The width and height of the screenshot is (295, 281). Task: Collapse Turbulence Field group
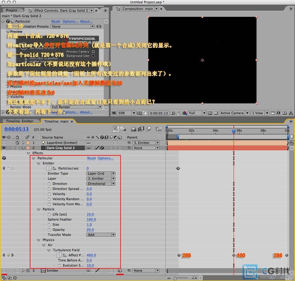[49, 250]
